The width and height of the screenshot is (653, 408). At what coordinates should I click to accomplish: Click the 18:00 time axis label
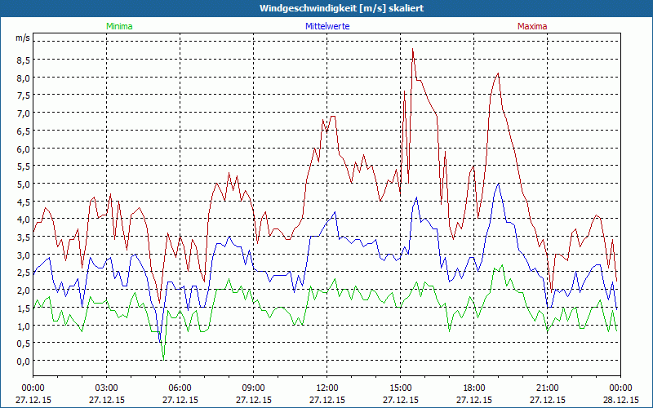[474, 388]
